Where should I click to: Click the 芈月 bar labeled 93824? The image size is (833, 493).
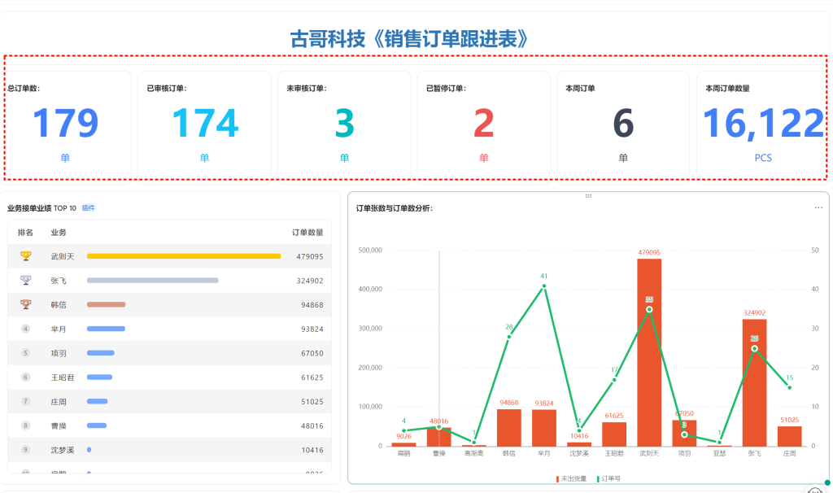[544, 428]
